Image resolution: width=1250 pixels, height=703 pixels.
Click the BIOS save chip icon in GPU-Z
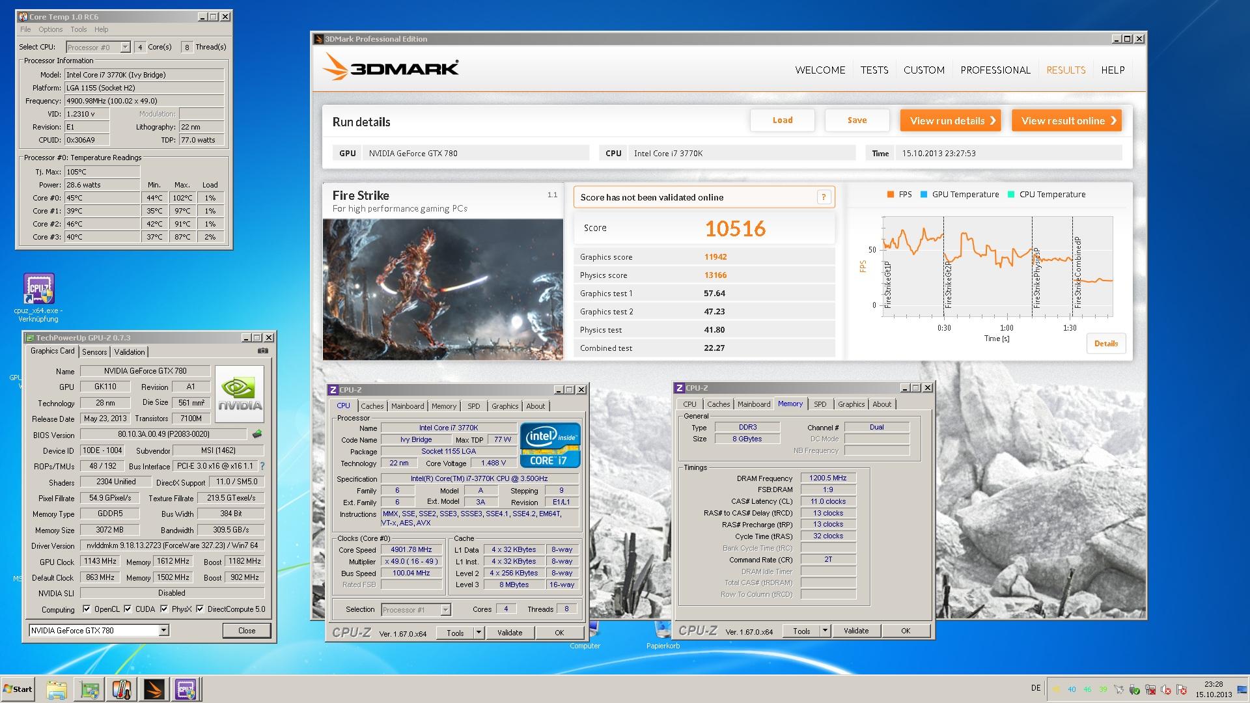pyautogui.click(x=257, y=434)
